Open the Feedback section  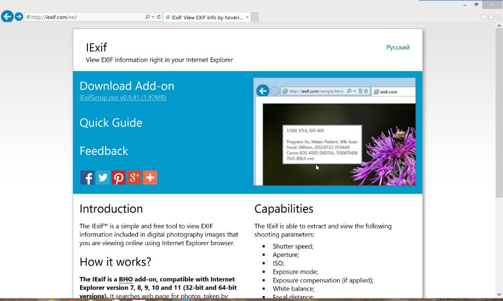[104, 151]
